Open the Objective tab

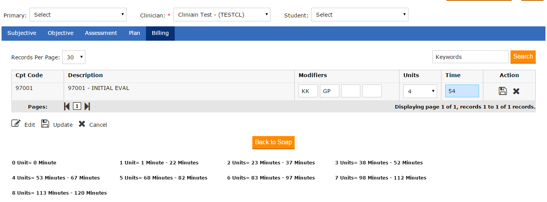tap(61, 33)
